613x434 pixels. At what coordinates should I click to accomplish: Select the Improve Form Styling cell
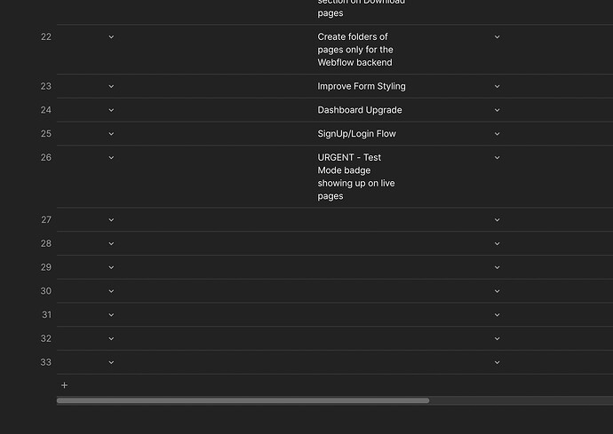click(361, 87)
